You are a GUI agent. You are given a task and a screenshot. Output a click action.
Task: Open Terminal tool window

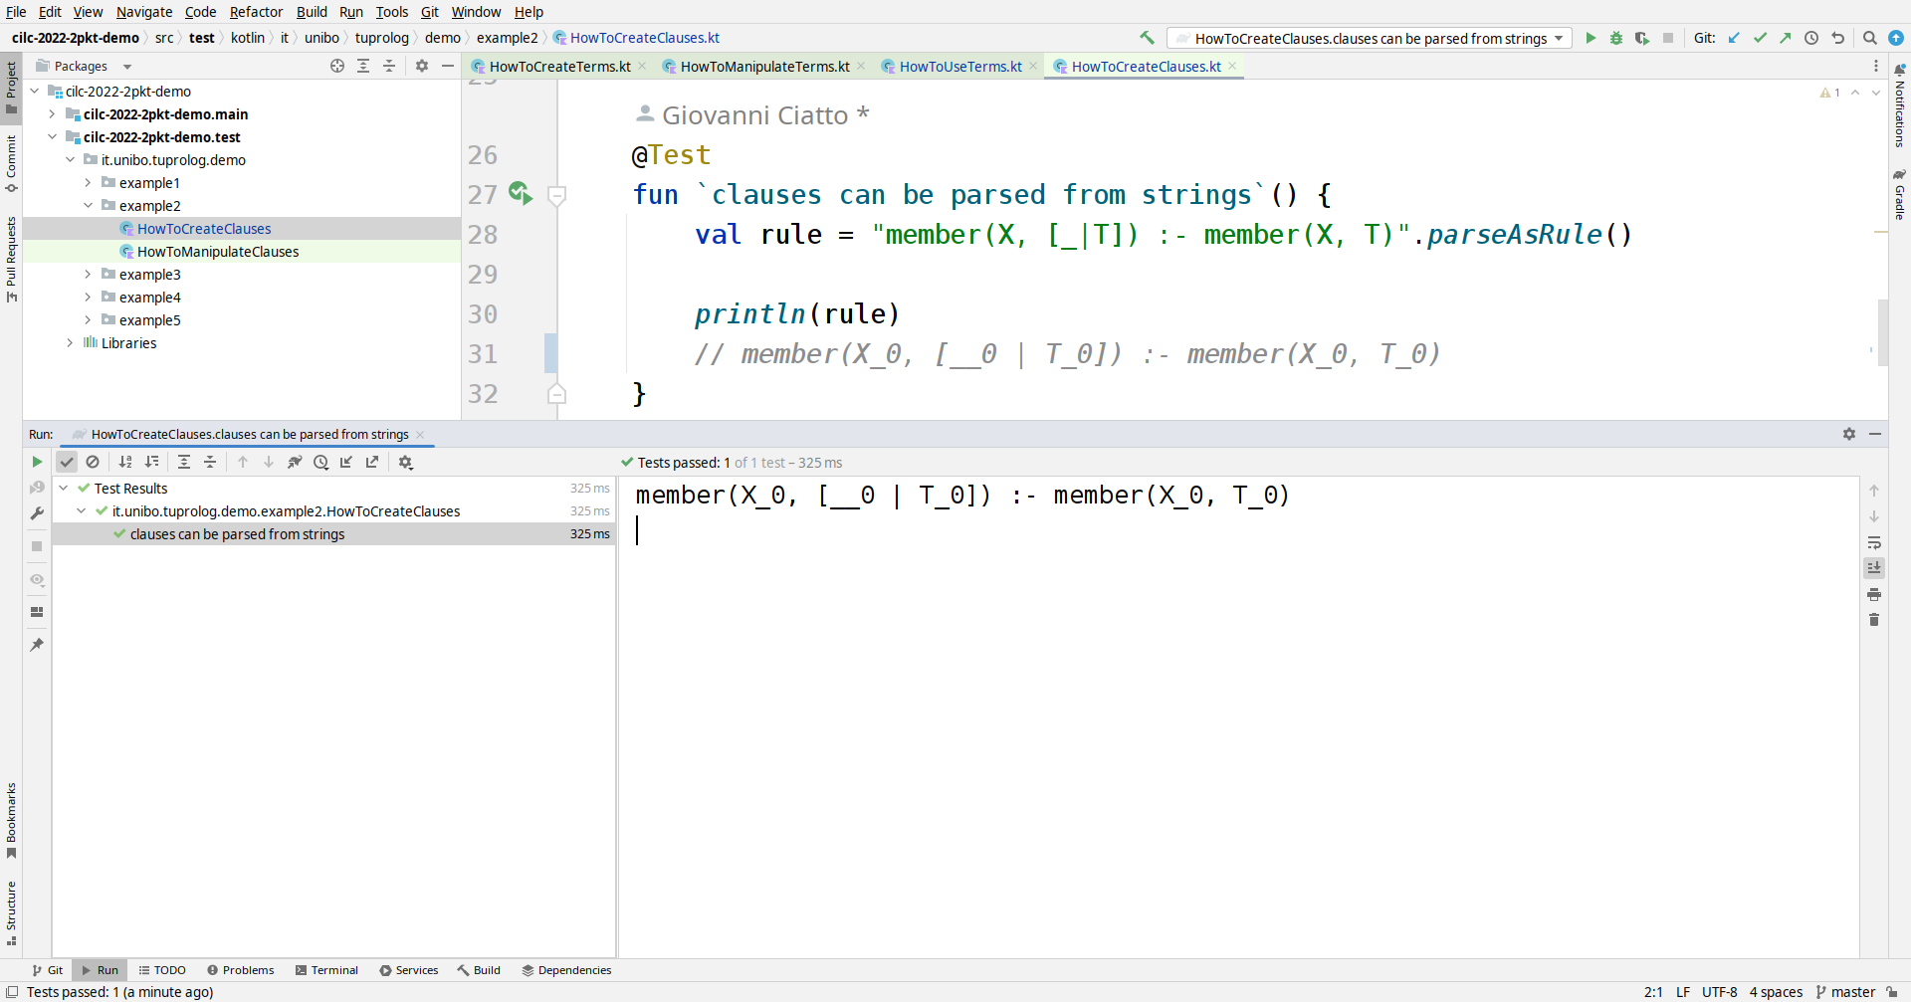click(x=326, y=970)
